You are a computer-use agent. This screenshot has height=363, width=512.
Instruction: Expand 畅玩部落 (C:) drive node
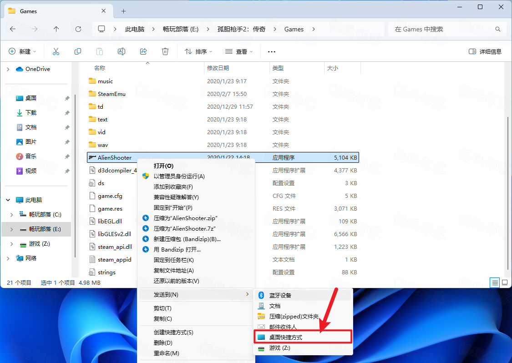(12, 214)
